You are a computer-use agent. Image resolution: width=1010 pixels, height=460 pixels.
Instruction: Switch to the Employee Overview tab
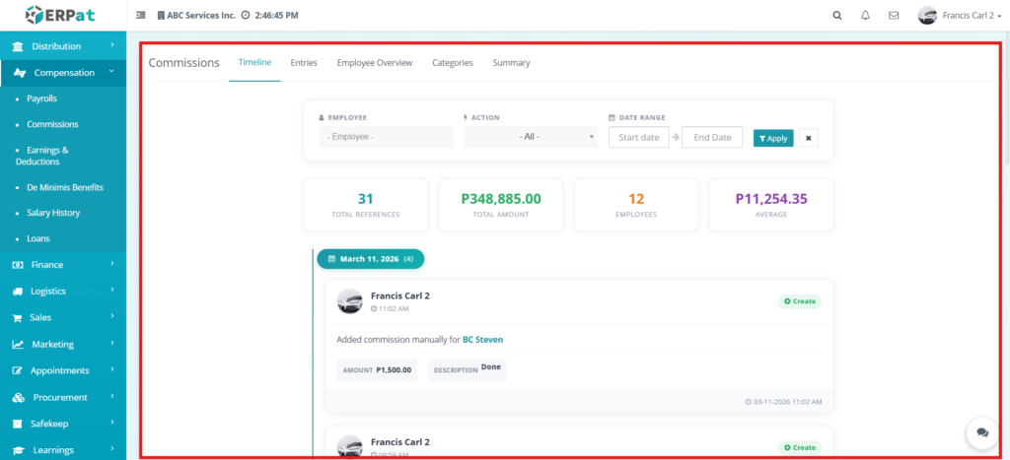(374, 63)
